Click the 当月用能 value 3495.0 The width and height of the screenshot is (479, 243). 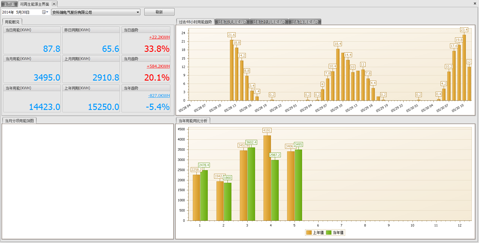point(47,78)
